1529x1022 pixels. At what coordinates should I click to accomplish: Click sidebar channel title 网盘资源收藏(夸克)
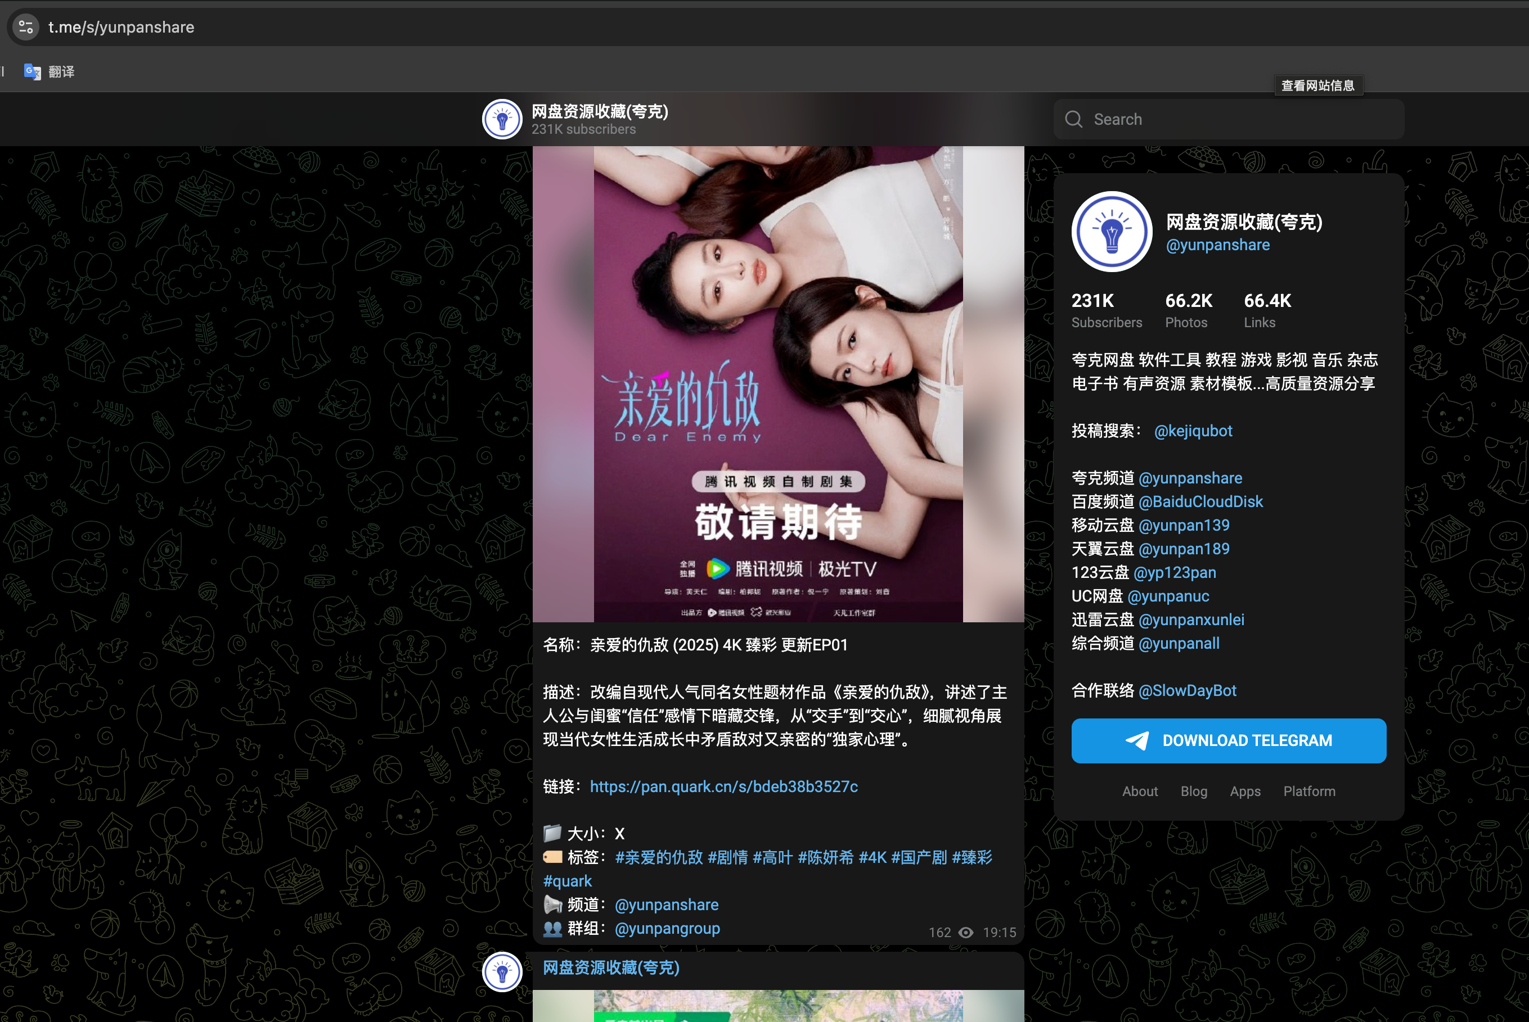[1243, 222]
